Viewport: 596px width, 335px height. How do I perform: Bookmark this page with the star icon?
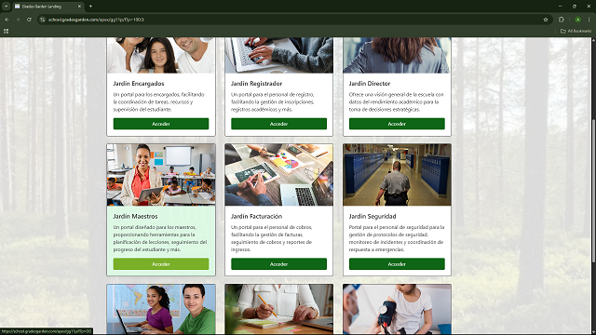[546, 20]
